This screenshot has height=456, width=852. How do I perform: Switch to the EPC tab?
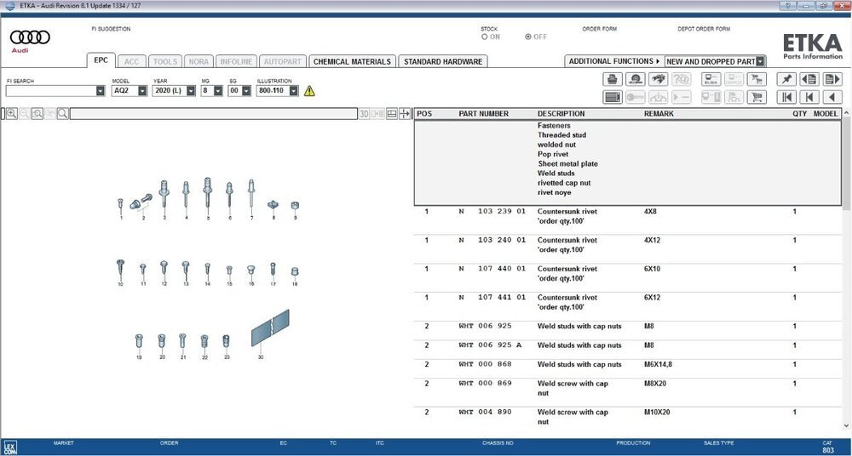[101, 60]
